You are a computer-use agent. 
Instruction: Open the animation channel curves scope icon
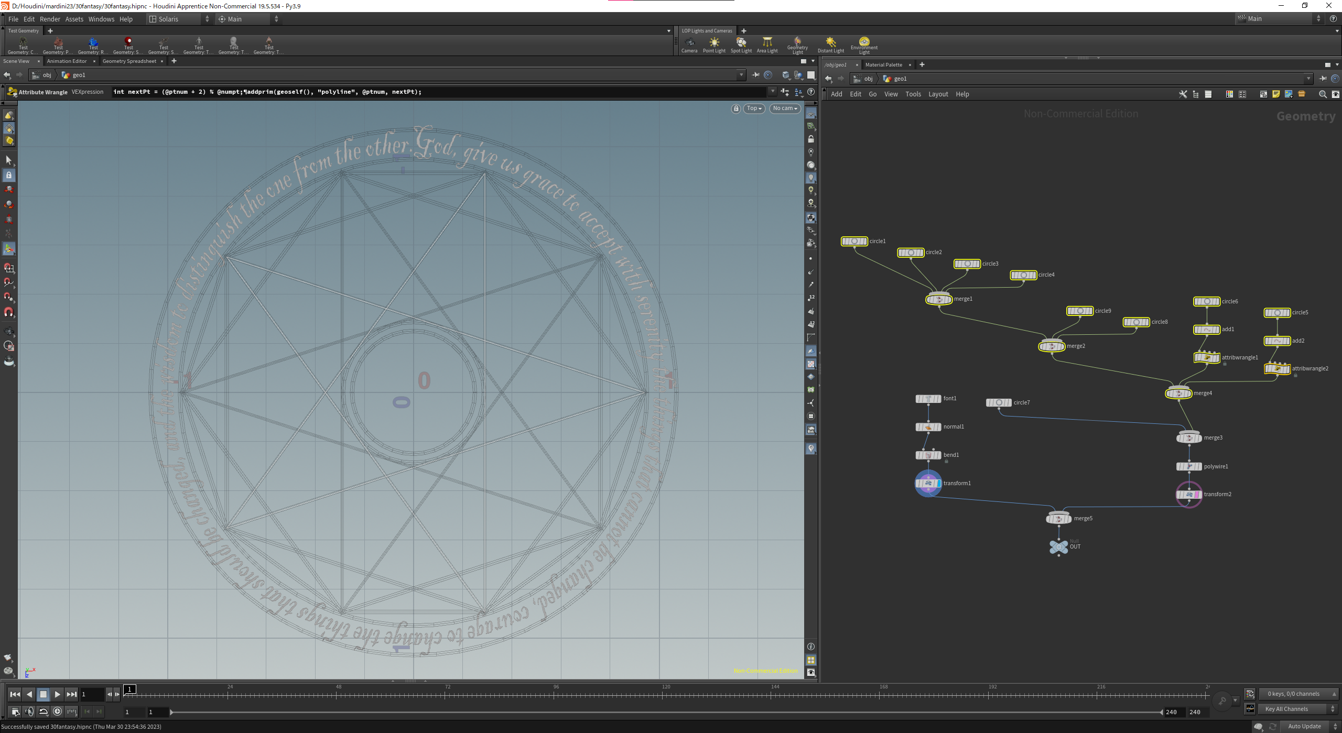click(1250, 708)
